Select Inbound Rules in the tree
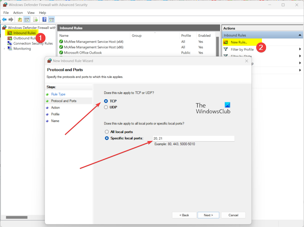Viewport: 304px width, 227px height. point(24,33)
